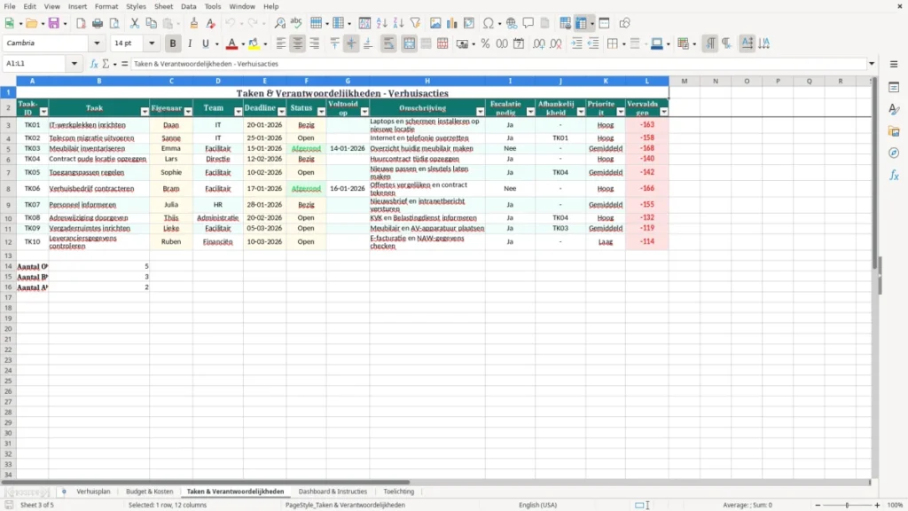Click the Print icon in toolbar
Screen dimensions: 908x511
98,23
